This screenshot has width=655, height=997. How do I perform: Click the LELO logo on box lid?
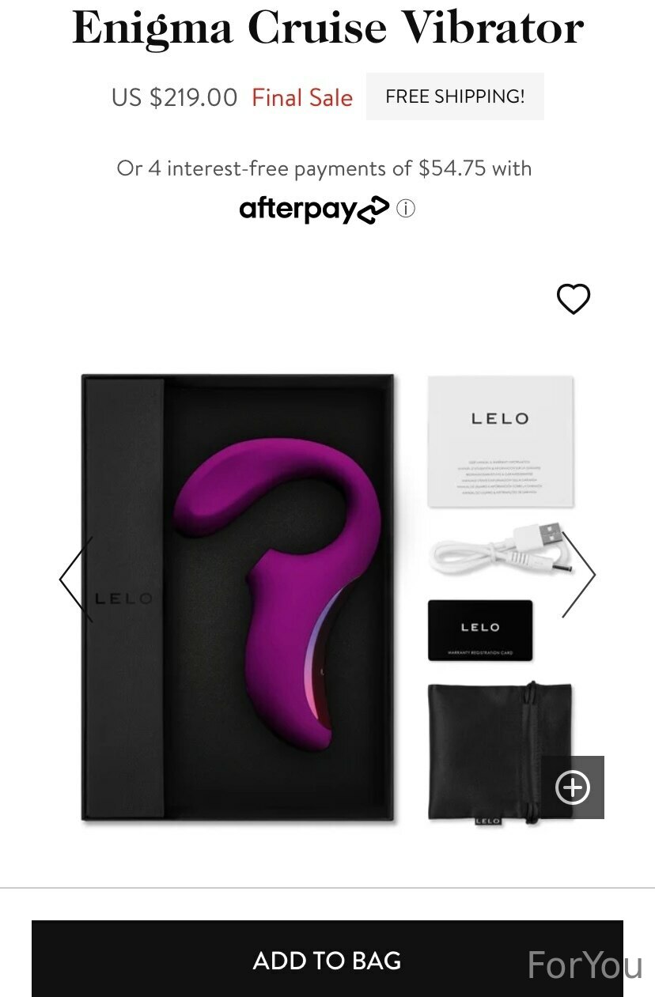click(123, 599)
